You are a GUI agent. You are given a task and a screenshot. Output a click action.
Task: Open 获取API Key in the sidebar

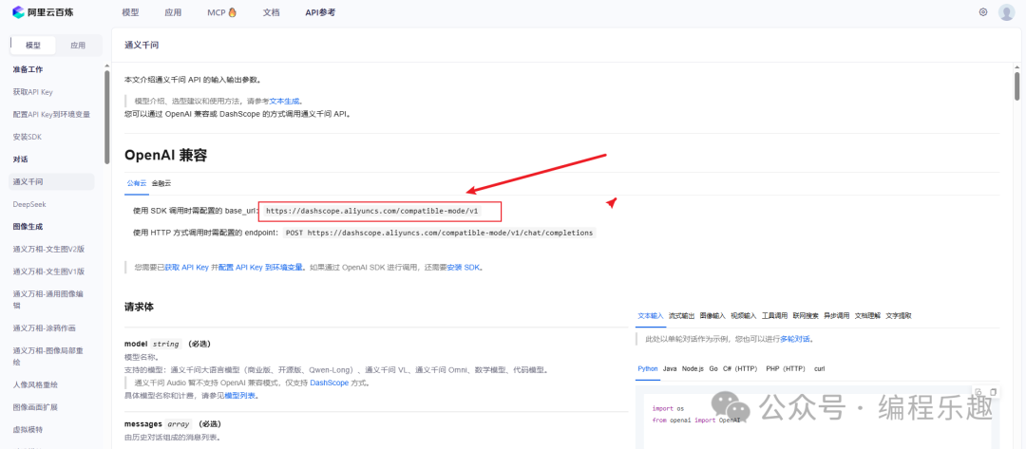(32, 91)
